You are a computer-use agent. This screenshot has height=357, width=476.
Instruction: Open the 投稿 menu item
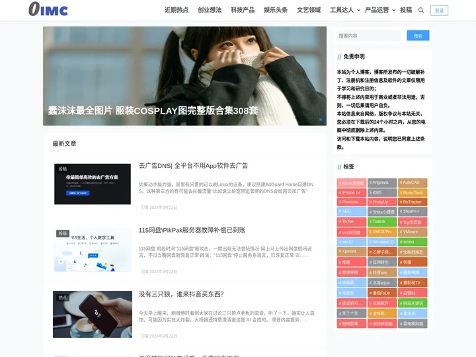pos(406,10)
